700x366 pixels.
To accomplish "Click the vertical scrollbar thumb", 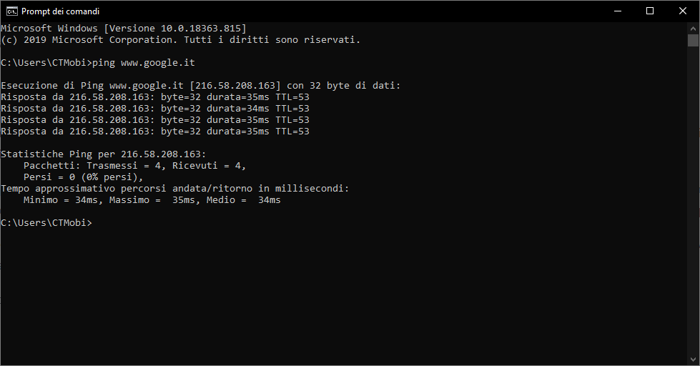I will [x=693, y=40].
